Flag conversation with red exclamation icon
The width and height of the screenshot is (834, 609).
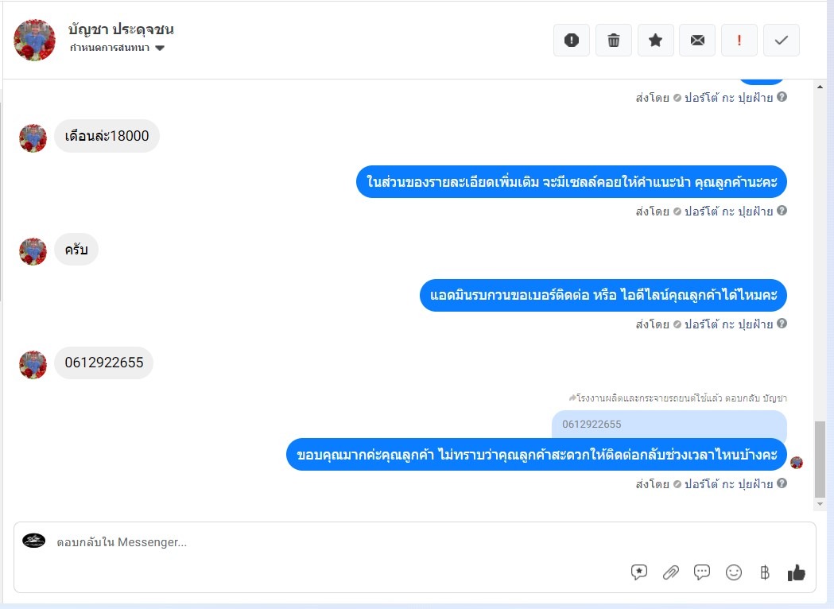pyautogui.click(x=739, y=40)
